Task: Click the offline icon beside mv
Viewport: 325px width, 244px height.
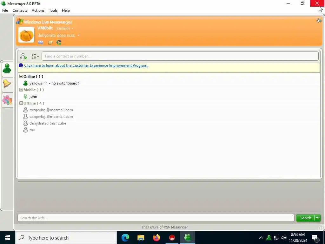Action: click(x=25, y=130)
